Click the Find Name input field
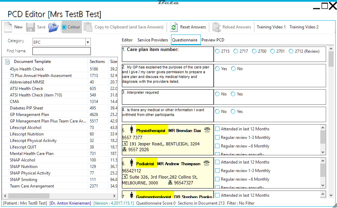337x208 pixels. coord(61,51)
